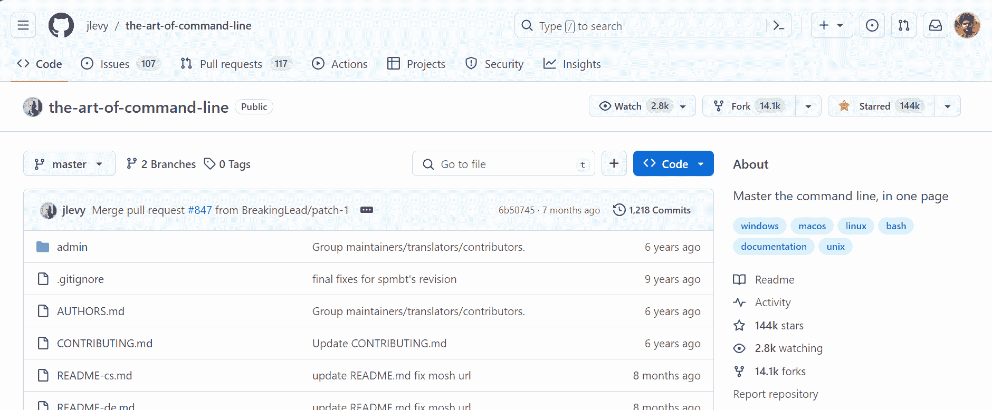View the 2.8k watching link

pos(778,348)
